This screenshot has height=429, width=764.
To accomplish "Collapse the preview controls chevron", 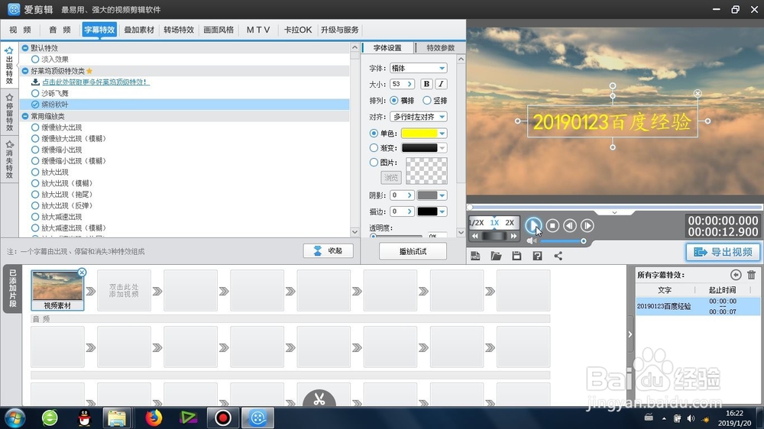I will [x=614, y=212].
